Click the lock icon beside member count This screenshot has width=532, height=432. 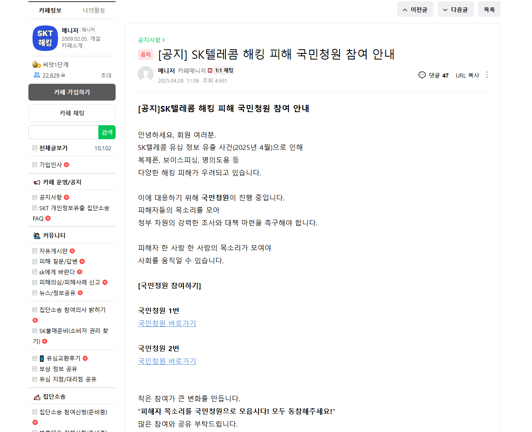(x=63, y=75)
